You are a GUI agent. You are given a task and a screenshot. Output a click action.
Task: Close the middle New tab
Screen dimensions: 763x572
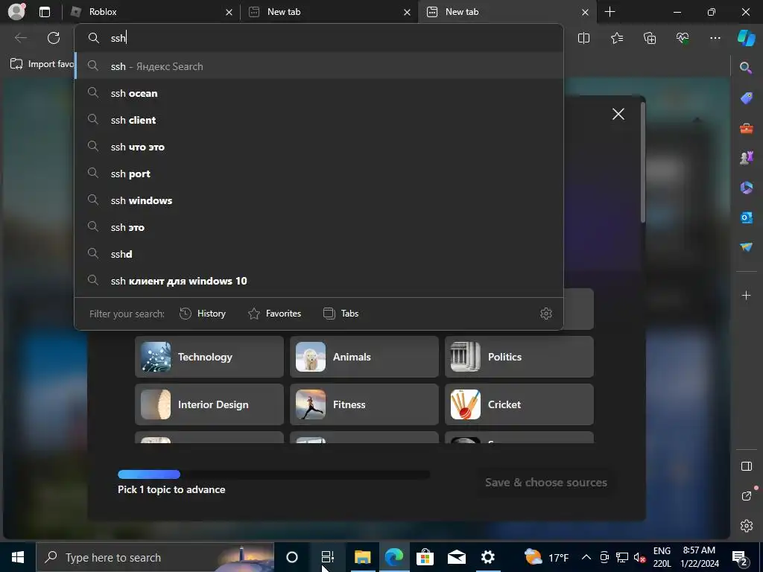point(407,12)
